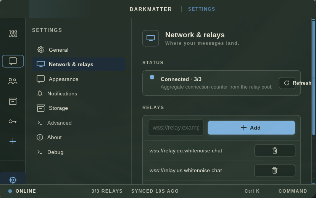Remove the relay.us.whitenoise.chat relay
This screenshot has width=316, height=198.
275,171
